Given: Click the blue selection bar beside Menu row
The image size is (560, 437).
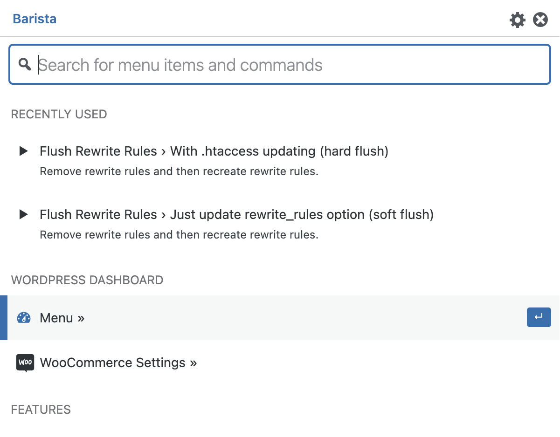Looking at the screenshot, I should 3,318.
